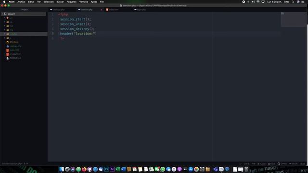Click the UTF-8 encoding button
This screenshot has width=308, height=173.
click(246, 163)
